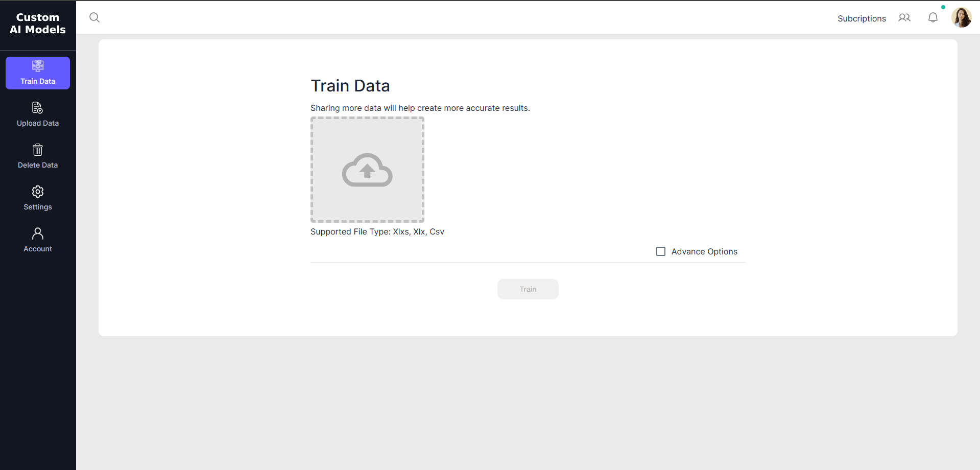Image resolution: width=980 pixels, height=470 pixels.
Task: Click the cloud upload icon
Action: click(367, 170)
